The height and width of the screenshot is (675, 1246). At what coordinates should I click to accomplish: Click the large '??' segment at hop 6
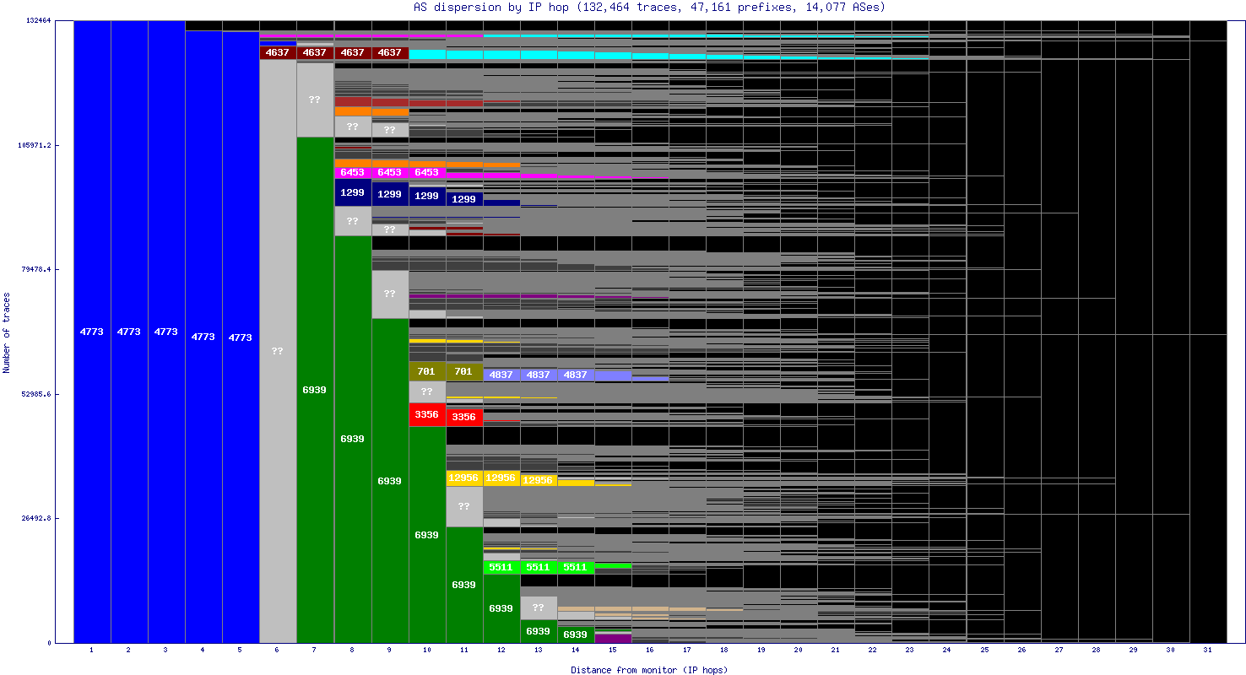pyautogui.click(x=278, y=351)
